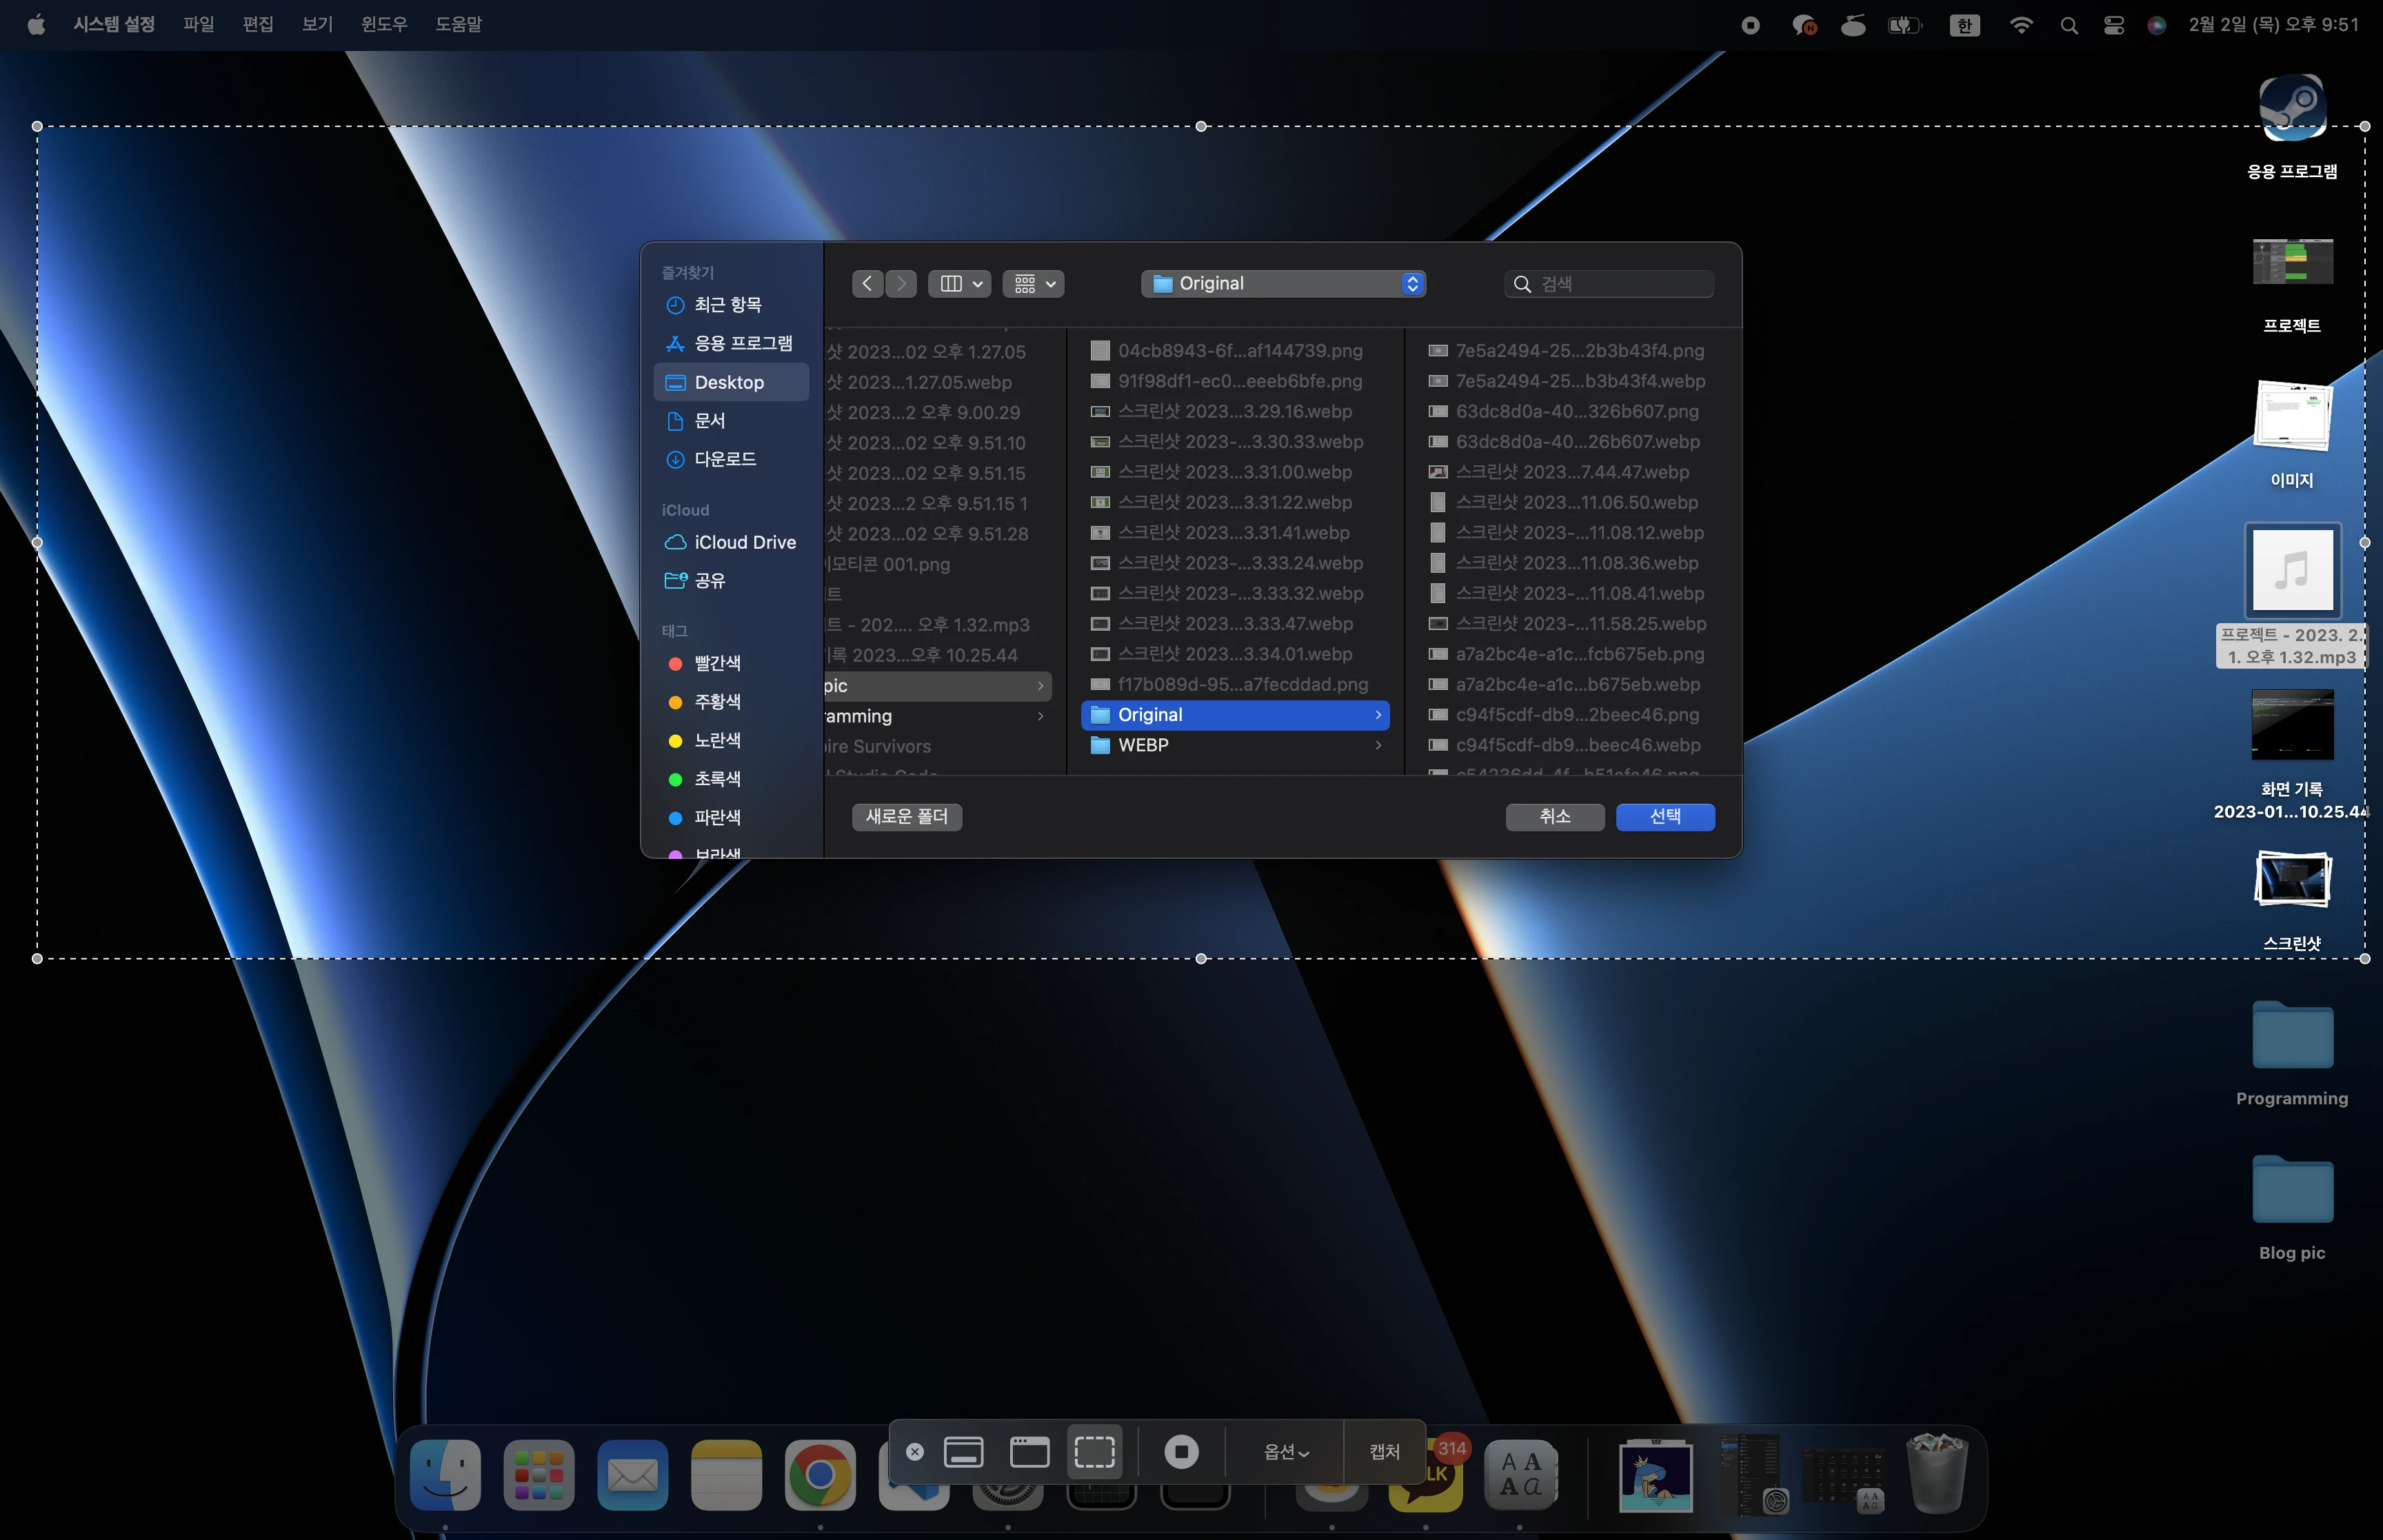Select 응용 프로그램 in the dialog sidebar
Screen dimensions: 2383x1540
click(731, 343)
